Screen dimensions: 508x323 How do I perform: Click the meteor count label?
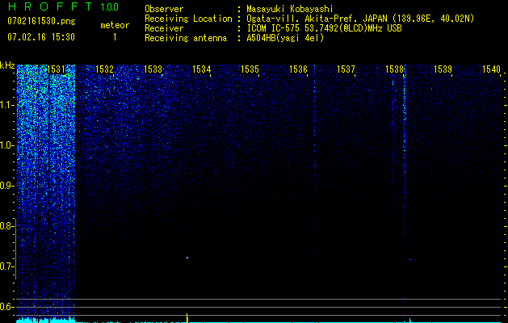[115, 25]
